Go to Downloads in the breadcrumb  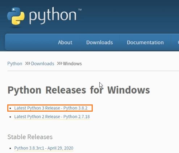(42, 63)
